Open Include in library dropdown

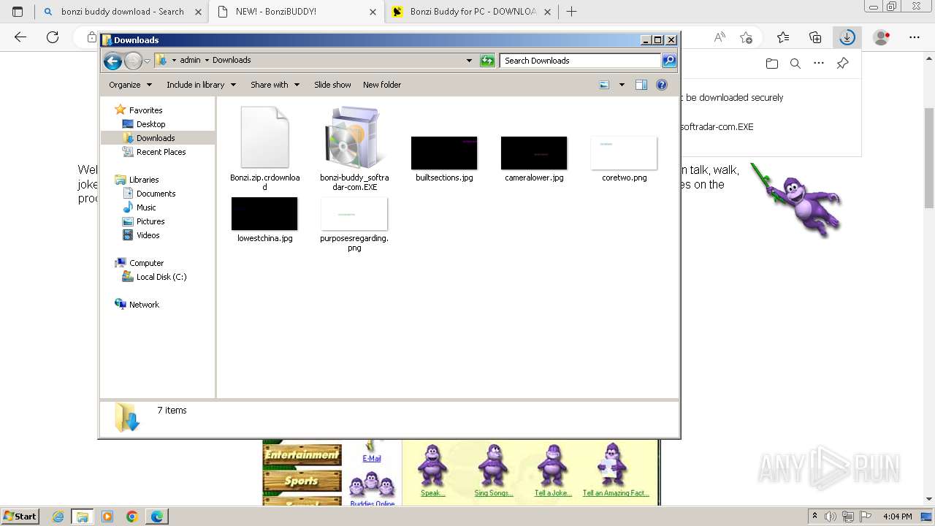click(202, 85)
